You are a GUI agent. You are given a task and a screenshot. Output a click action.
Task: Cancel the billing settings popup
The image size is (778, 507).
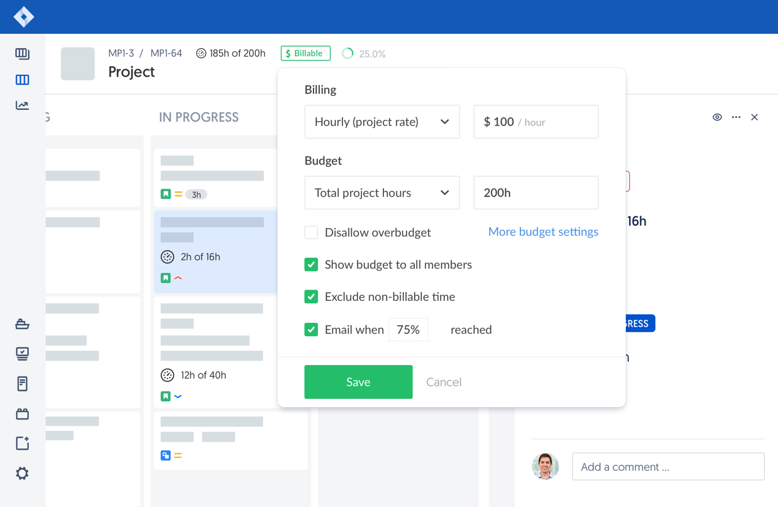pos(444,382)
